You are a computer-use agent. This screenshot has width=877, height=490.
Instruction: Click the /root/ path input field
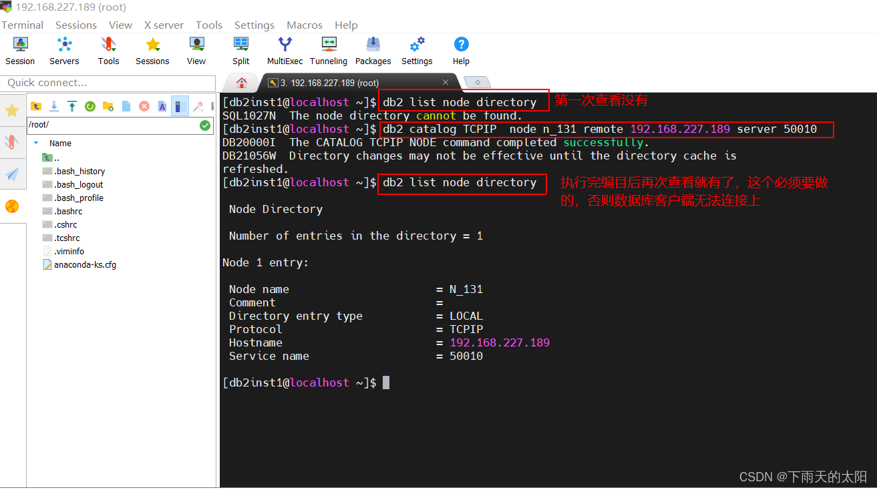pyautogui.click(x=112, y=125)
